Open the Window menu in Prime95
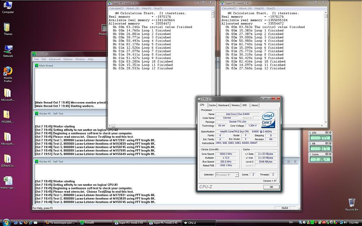The width and height of the screenshot is (362, 226). tap(80, 59)
